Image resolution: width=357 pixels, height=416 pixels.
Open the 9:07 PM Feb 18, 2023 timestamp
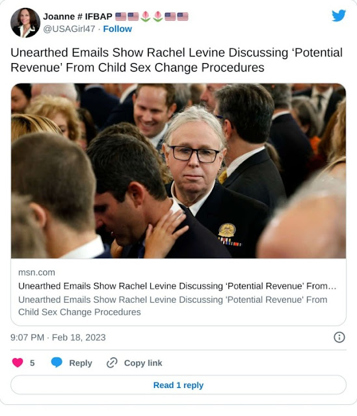tap(58, 337)
